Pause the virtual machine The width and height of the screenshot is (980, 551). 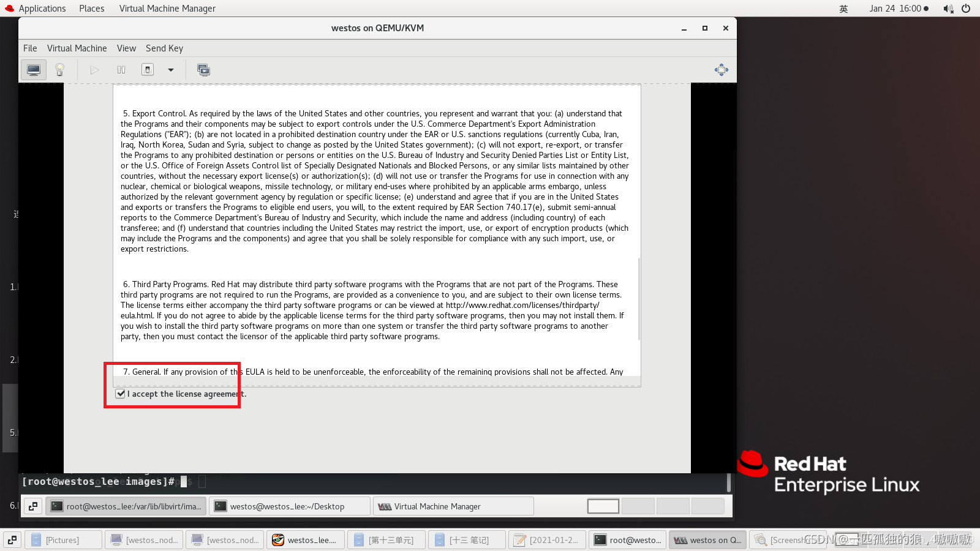(x=121, y=70)
